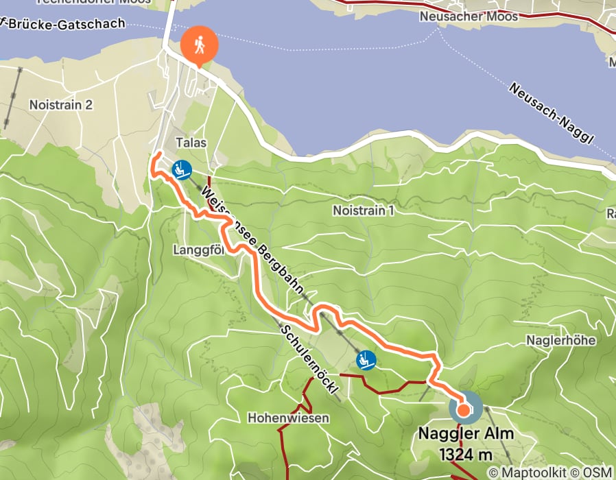Click the Langgföl place name
This screenshot has width=616, height=480.
[199, 250]
